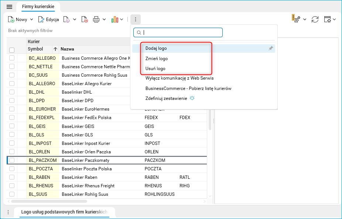Image resolution: width=342 pixels, height=219 pixels.
Task: Click the Symbol column header
Action: (35, 49)
